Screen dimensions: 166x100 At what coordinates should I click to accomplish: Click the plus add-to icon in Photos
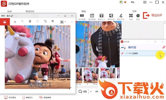pyautogui.click(x=15, y=22)
